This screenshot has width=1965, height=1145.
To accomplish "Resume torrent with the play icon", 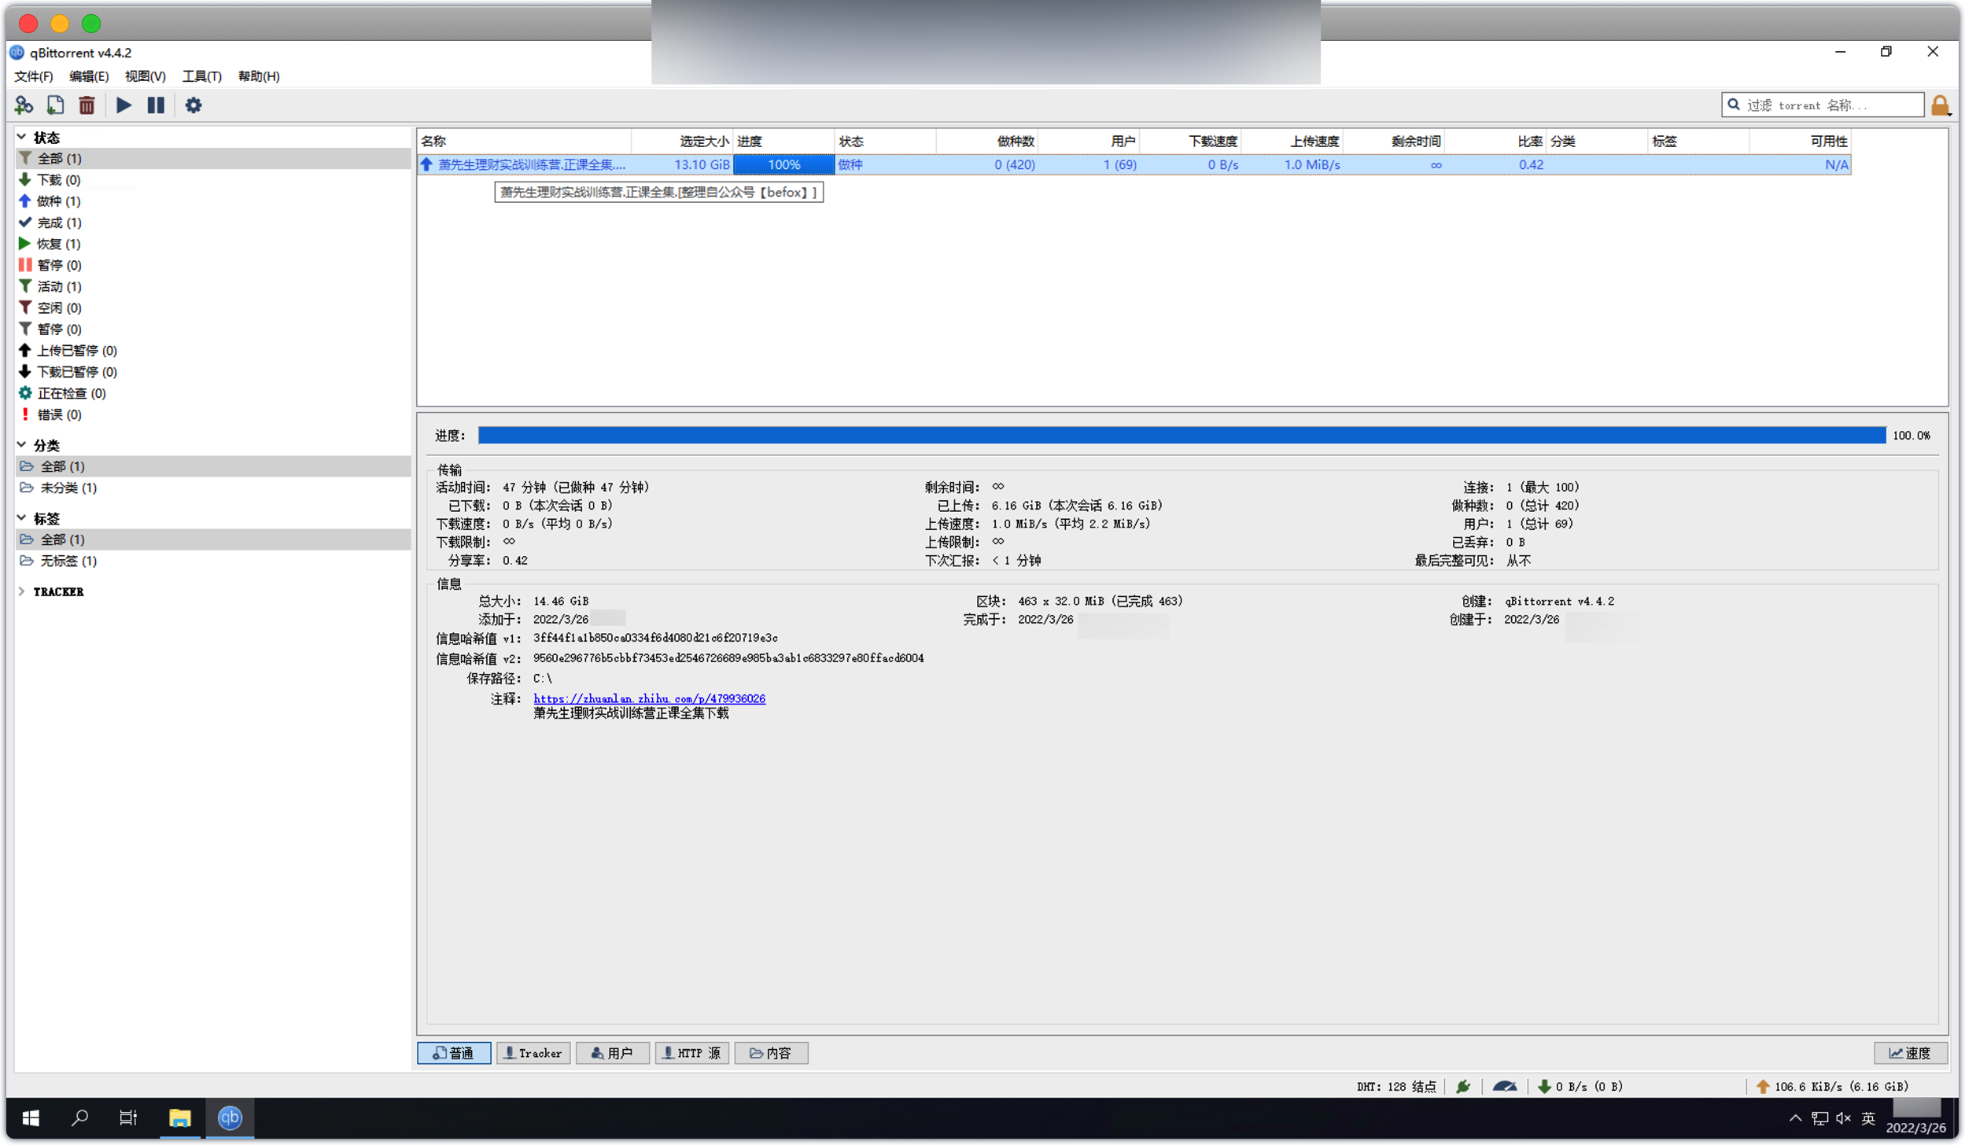I will 124,105.
